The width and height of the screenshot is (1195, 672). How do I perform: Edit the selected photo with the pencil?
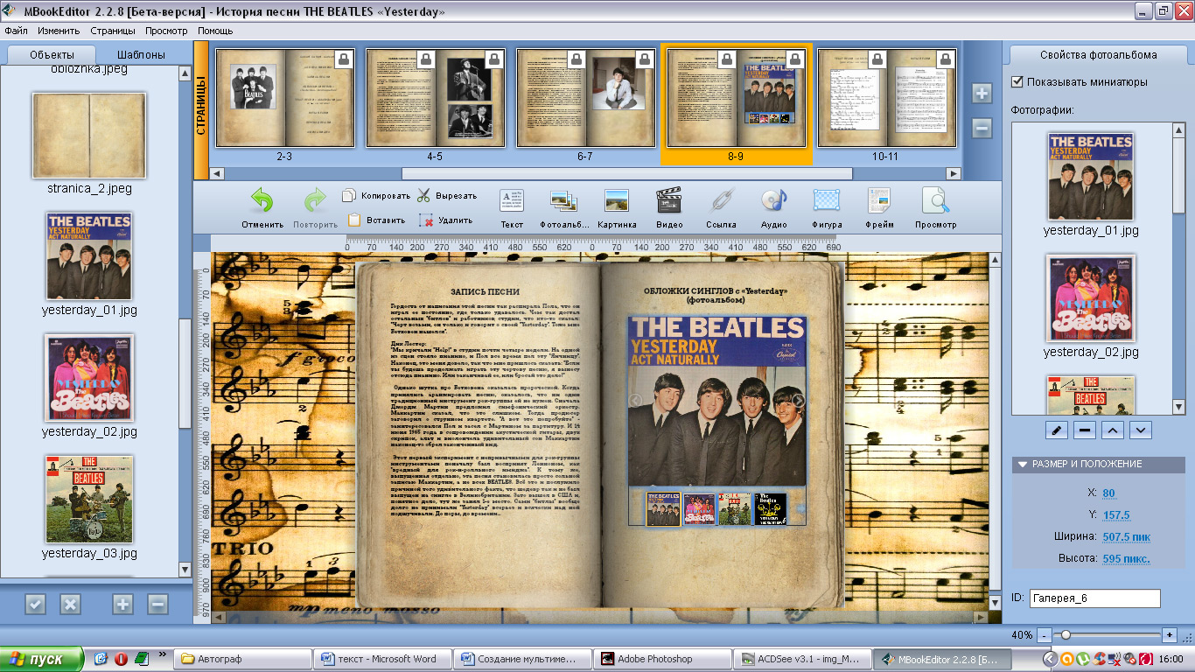(x=1058, y=430)
